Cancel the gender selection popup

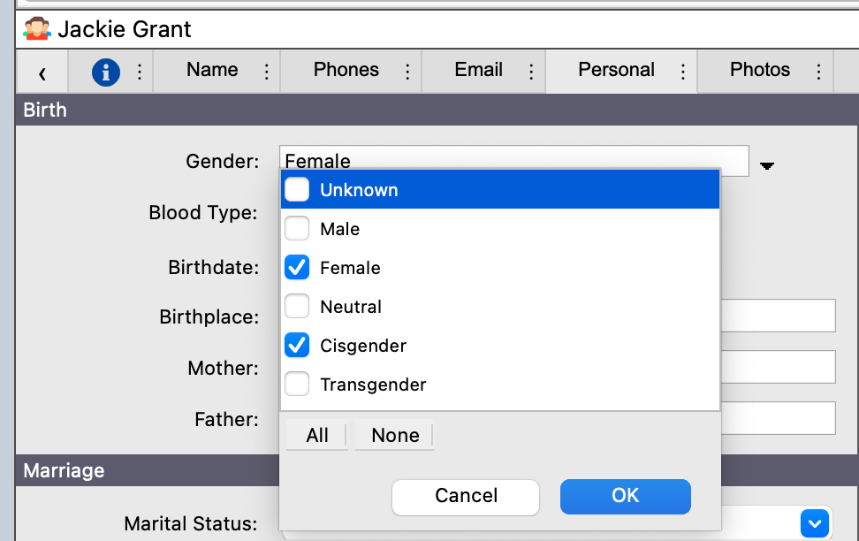click(466, 496)
